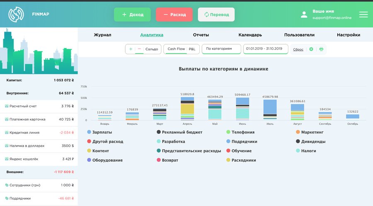The height and width of the screenshot is (206, 373).
Task: Click the plus income filter icon
Action: tap(131, 49)
